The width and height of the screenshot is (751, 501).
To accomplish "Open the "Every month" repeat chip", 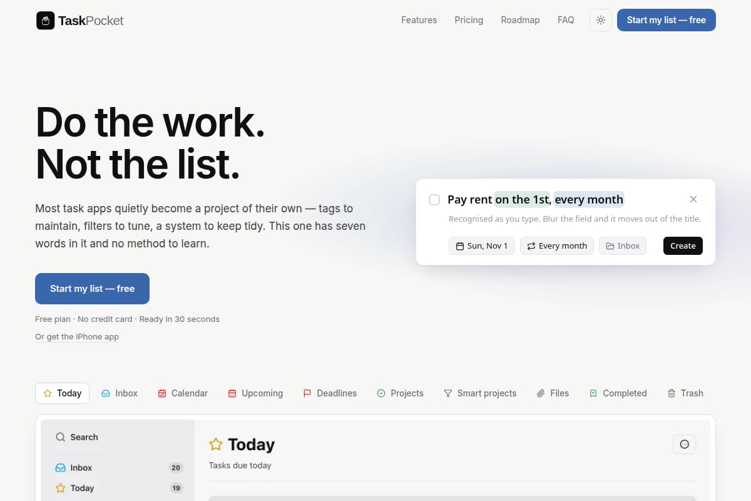I will coord(557,245).
